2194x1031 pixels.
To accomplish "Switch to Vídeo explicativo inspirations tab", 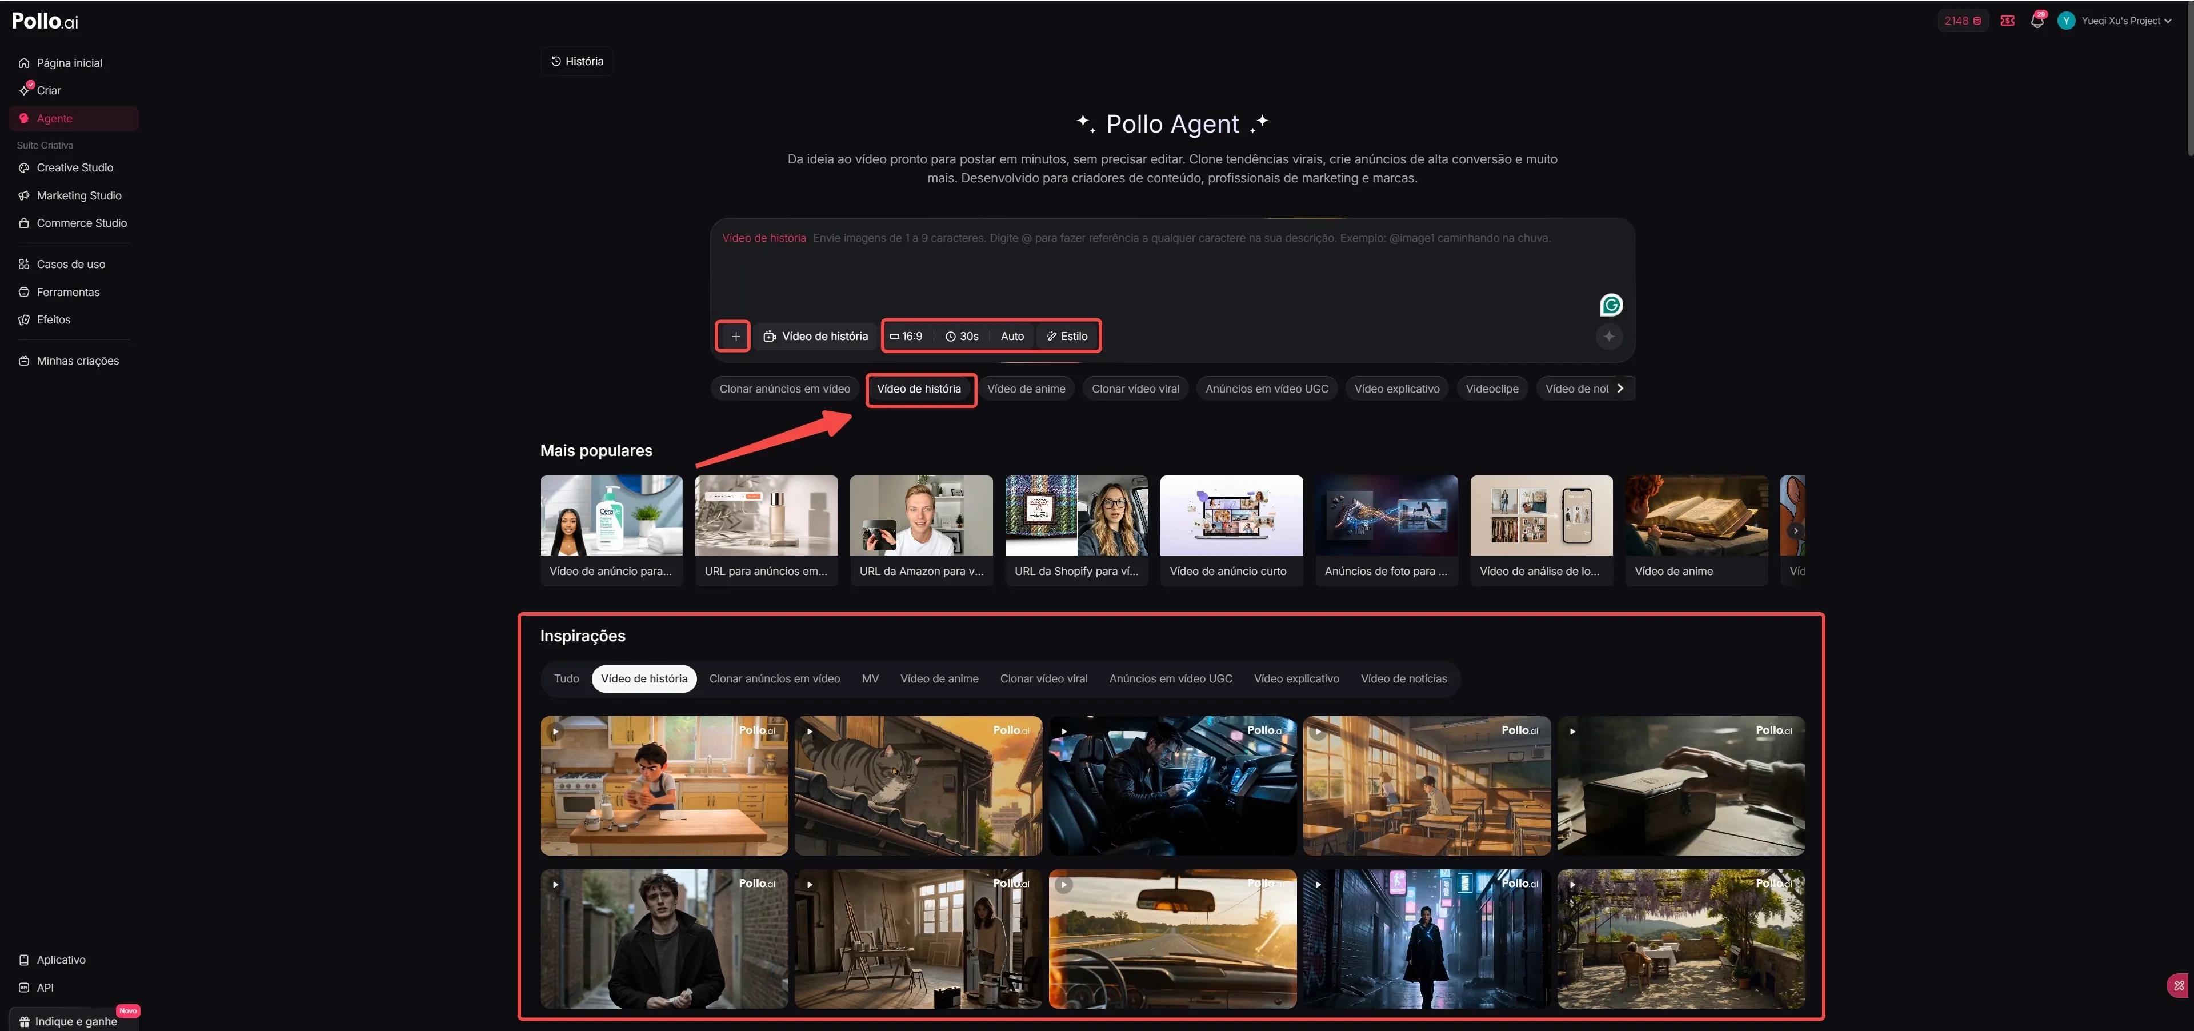I will [1296, 679].
